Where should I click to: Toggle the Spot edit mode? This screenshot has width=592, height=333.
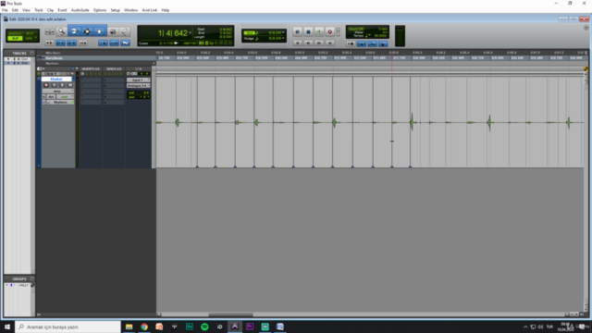pos(31,33)
